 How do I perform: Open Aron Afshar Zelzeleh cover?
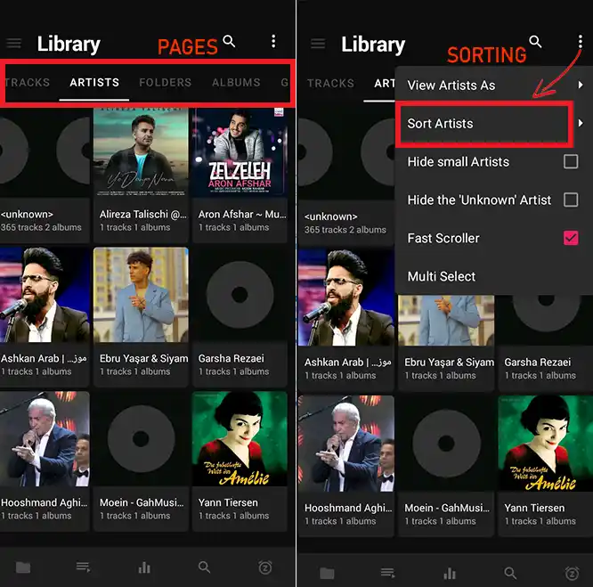240,152
